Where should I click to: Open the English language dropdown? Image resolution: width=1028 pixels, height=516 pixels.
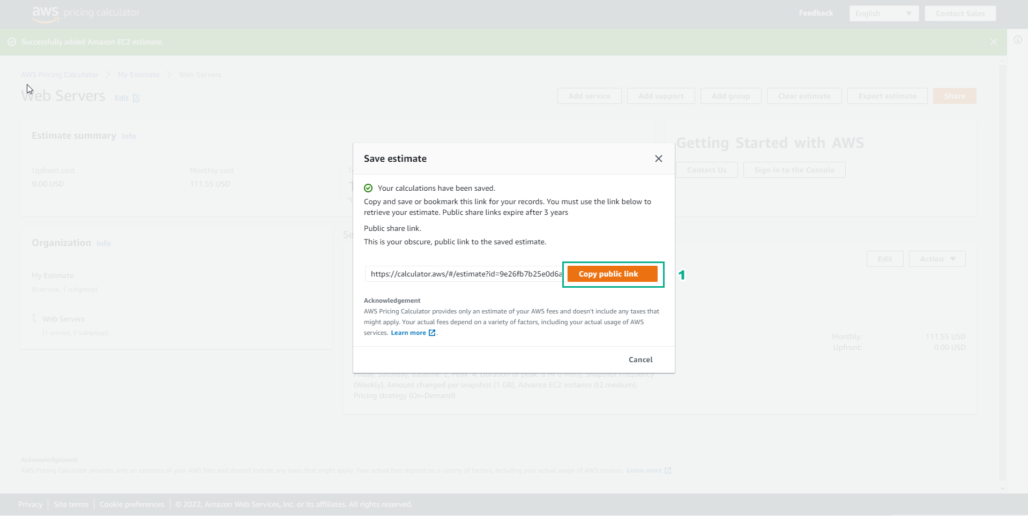click(884, 13)
